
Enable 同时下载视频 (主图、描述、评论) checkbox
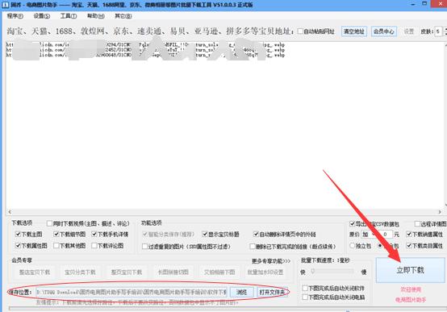pos(49,223)
